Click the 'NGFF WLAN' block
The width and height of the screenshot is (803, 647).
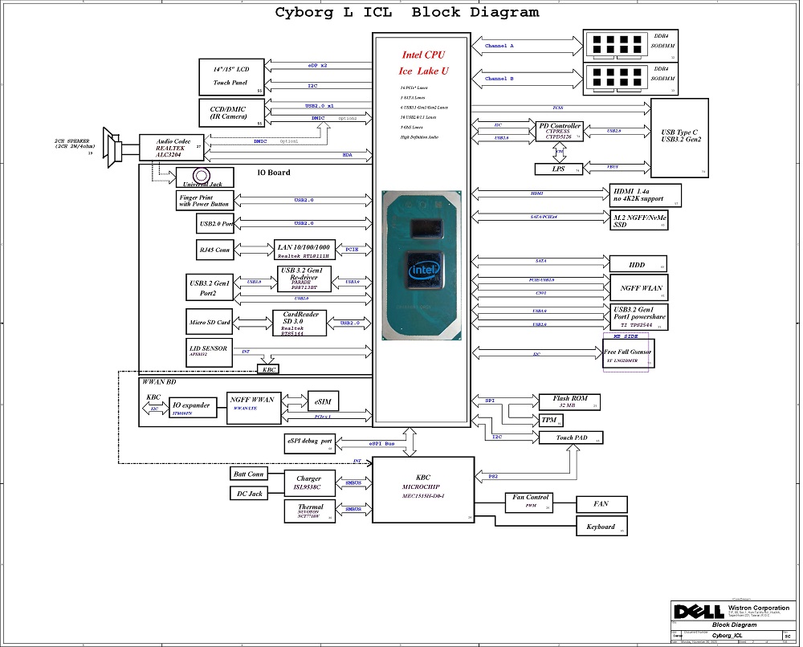pyautogui.click(x=638, y=287)
